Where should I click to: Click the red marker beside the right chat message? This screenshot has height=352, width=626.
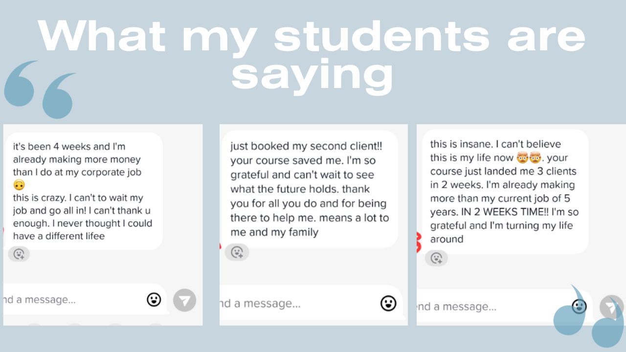click(418, 243)
